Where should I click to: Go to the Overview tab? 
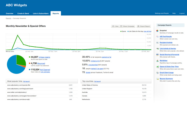tap(10, 14)
